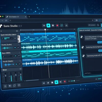Toggle Drums track record arm
Screen dimensions: 102x102
point(15,48)
